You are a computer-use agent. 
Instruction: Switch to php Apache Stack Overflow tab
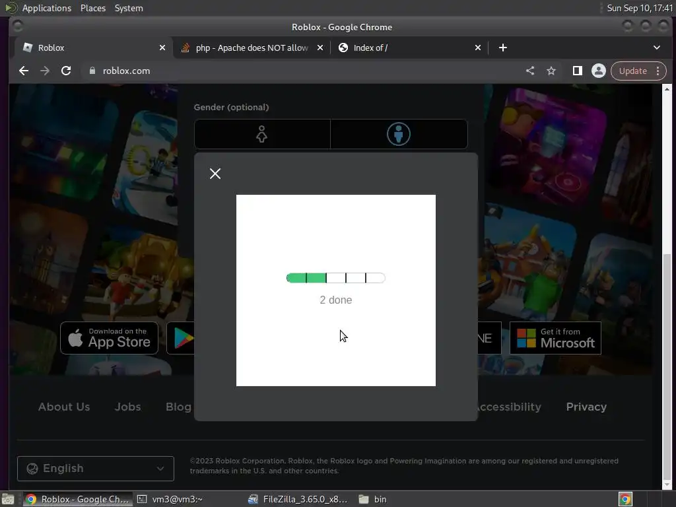252,48
